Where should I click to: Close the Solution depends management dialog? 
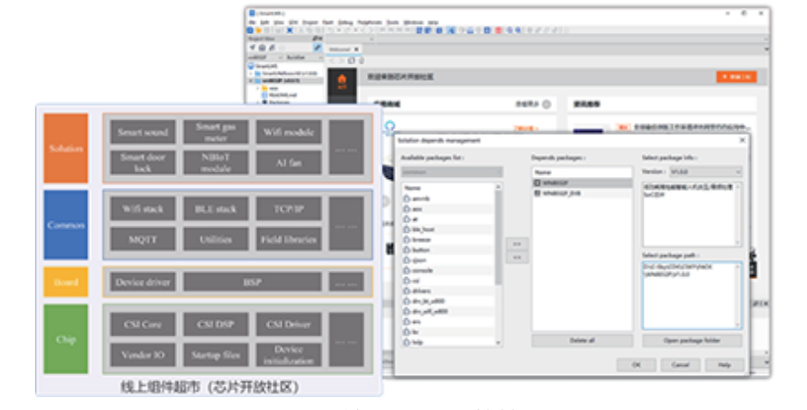point(742,140)
